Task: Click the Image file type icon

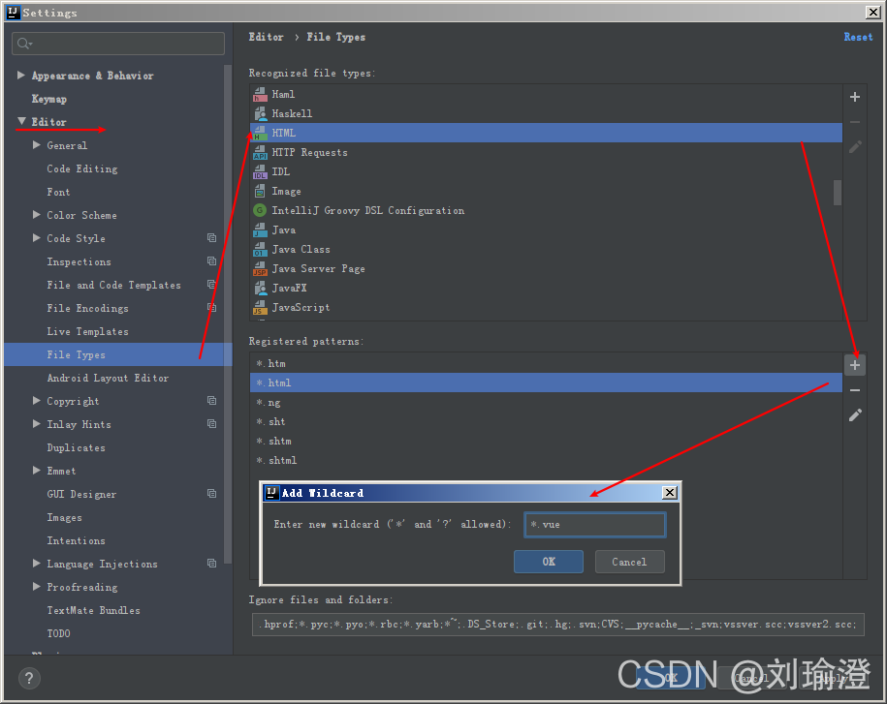Action: click(x=260, y=191)
